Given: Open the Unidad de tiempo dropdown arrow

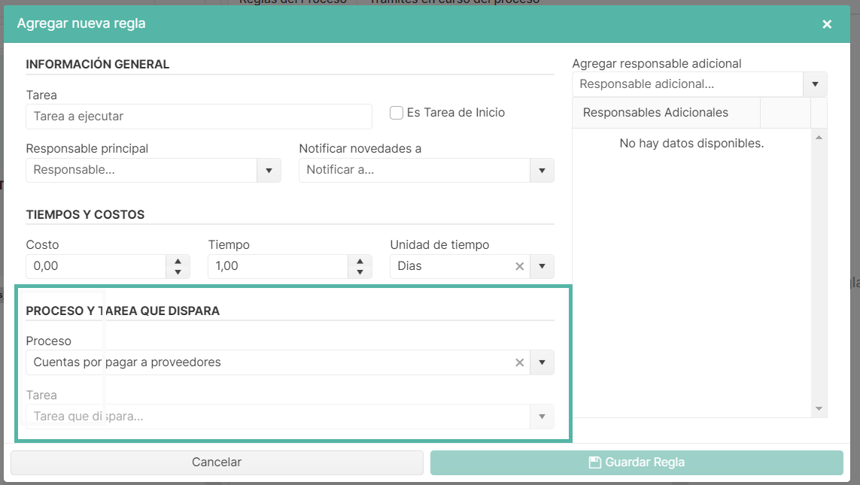Looking at the screenshot, I should [x=542, y=266].
